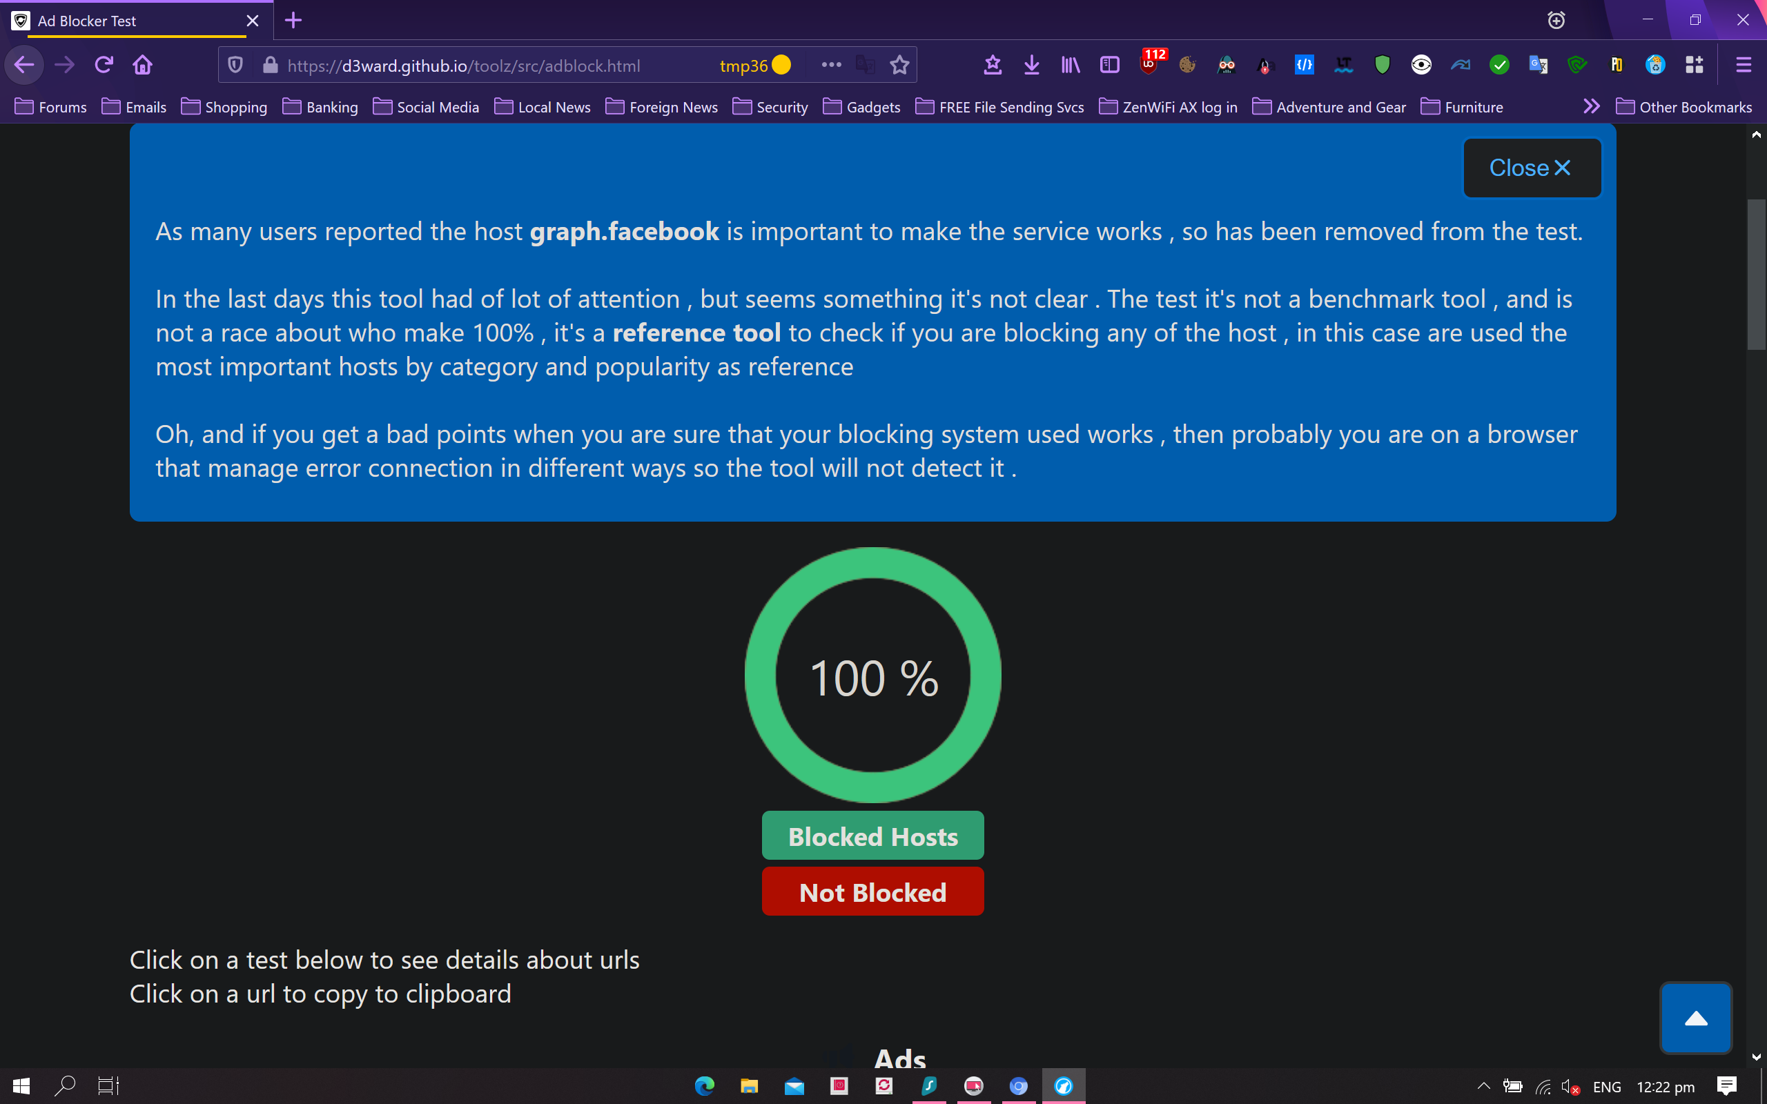Click the Downloads arrow icon
Image resolution: width=1767 pixels, height=1104 pixels.
(x=1031, y=65)
